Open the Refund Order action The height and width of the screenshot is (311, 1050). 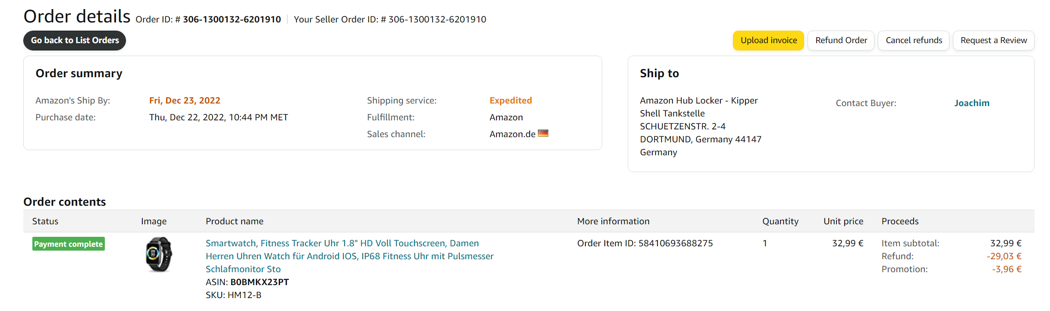pos(841,41)
